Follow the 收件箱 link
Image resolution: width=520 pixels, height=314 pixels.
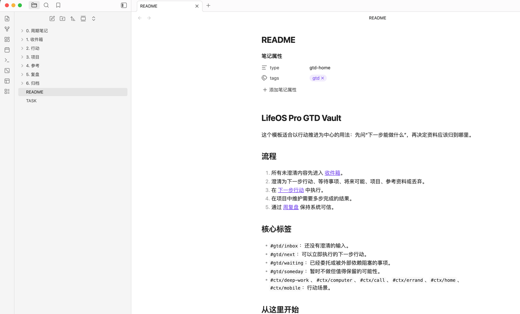[332, 173]
